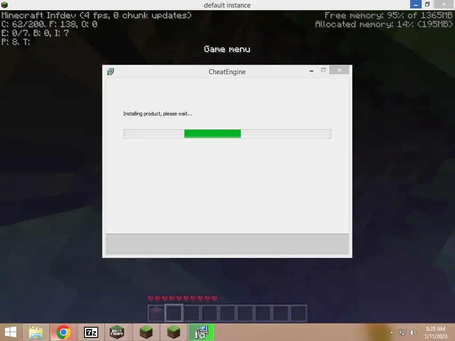Screen dimensions: 455x341
Task: Open the volume speaker tray icon
Action: click(413, 333)
